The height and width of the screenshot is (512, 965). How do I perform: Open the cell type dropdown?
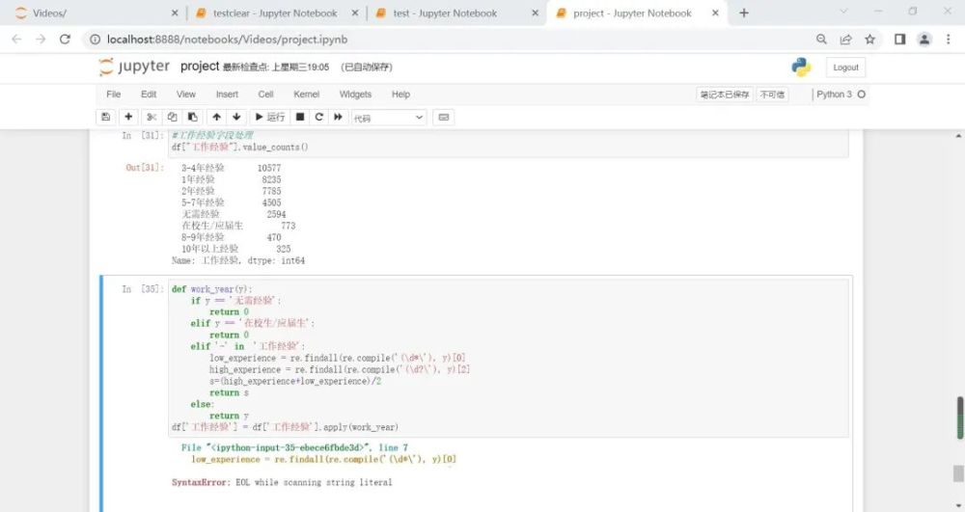point(388,117)
